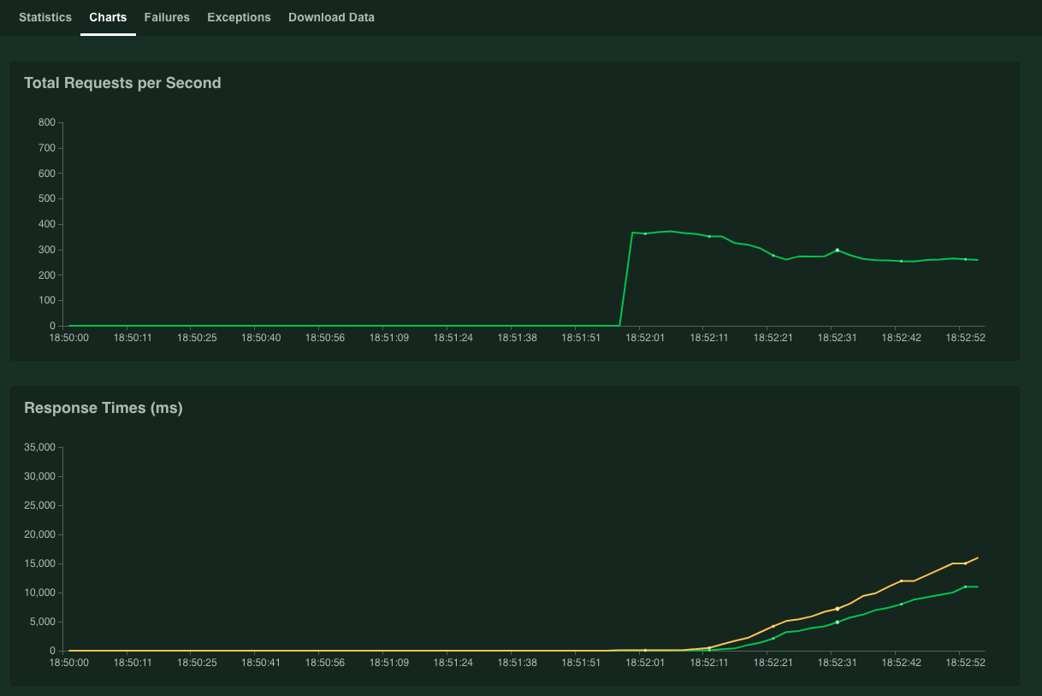Click the 25,000 y-axis label
Screen dimensions: 1042x696
tap(39, 505)
